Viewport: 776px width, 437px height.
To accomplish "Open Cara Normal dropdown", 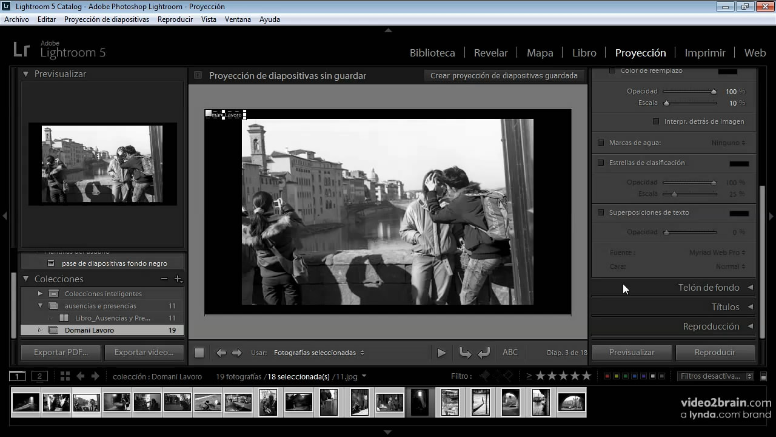I will click(x=731, y=266).
